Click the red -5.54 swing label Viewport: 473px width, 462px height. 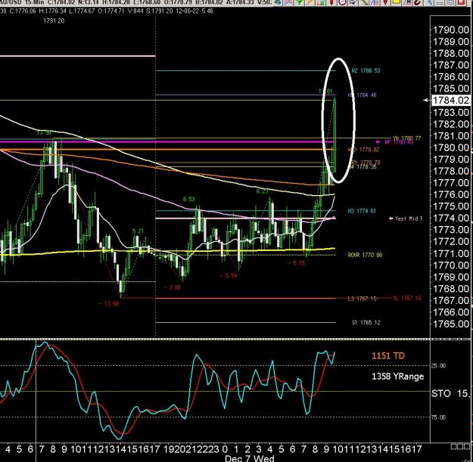tap(229, 275)
